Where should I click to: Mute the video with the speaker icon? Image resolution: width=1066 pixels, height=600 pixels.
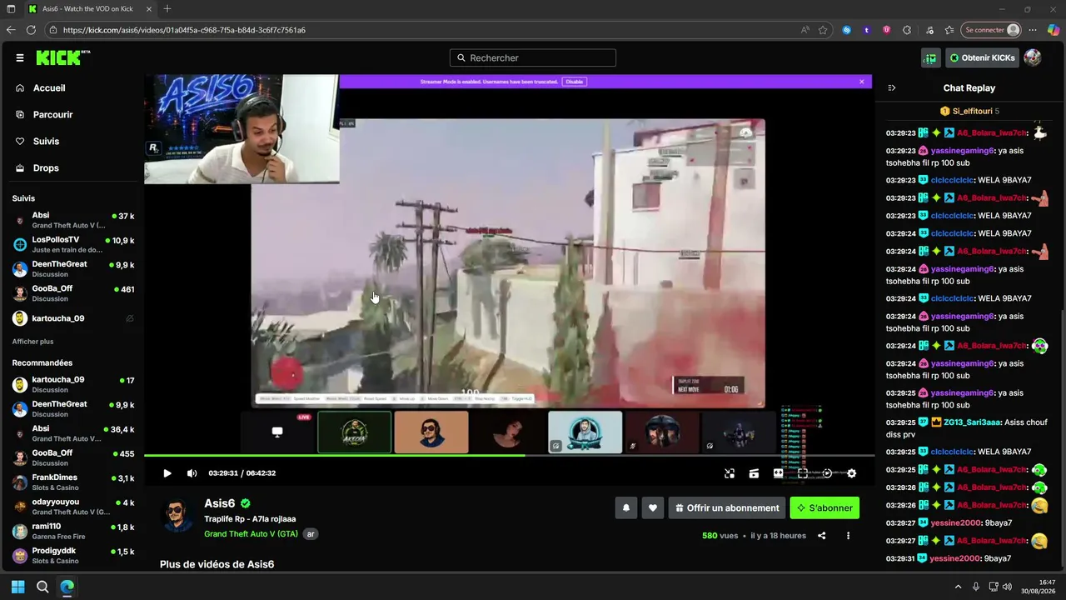(x=192, y=473)
